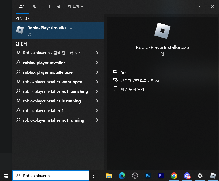Viewport: 219px width, 181px height.
Task: Click the RobloxPlayerInstaller.exe title in the preview pane
Action: pyautogui.click(x=162, y=47)
